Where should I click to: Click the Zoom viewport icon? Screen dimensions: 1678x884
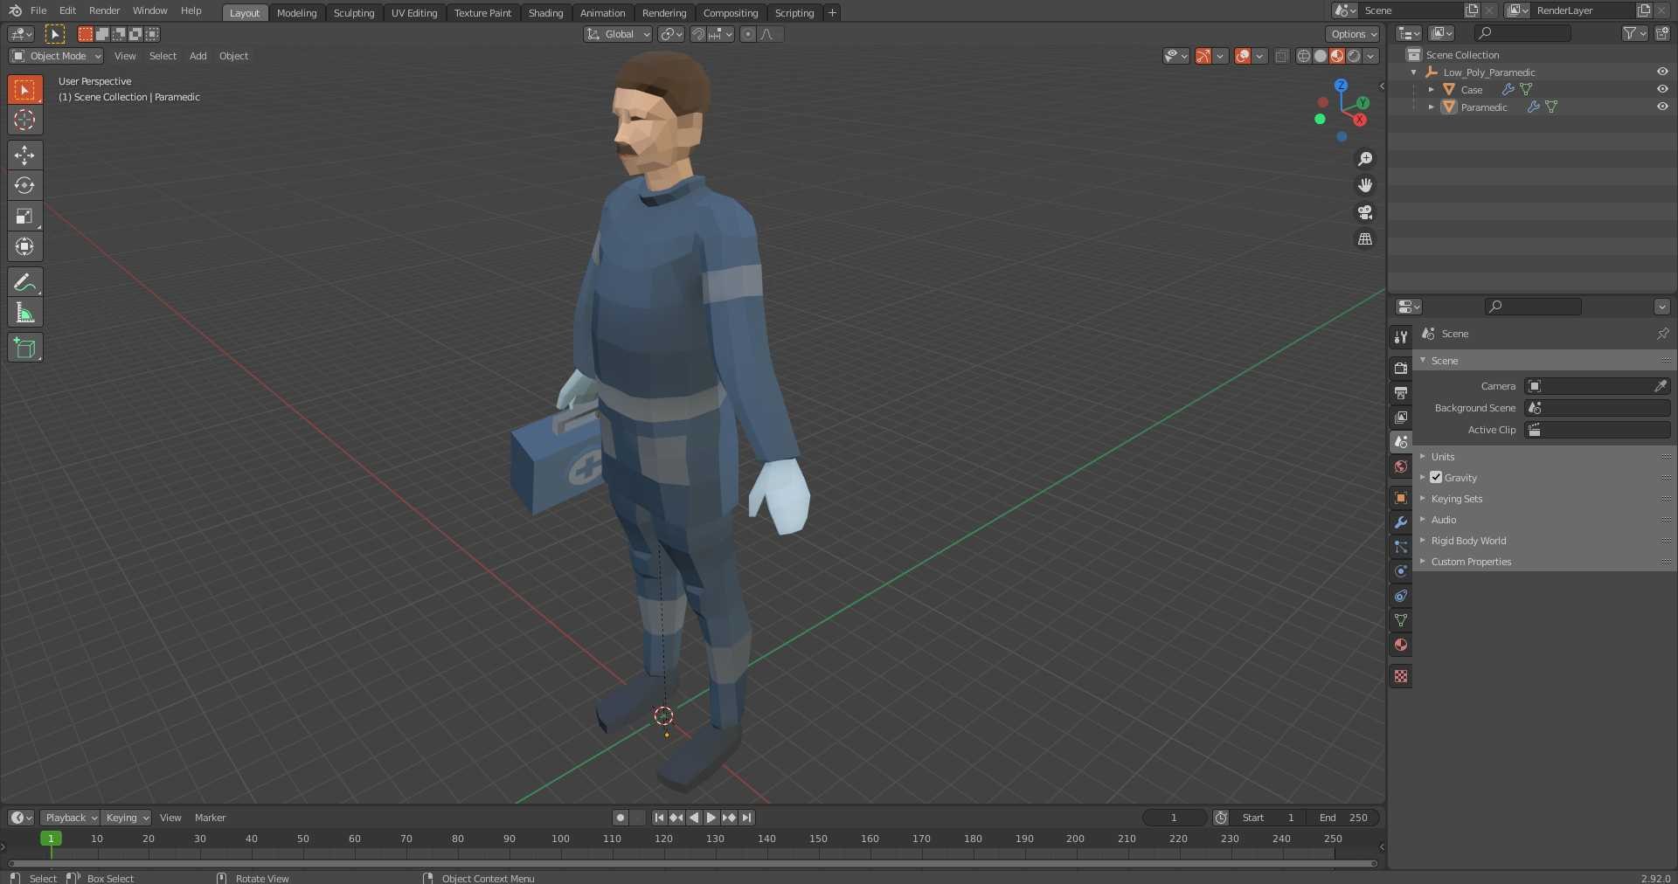coord(1364,159)
